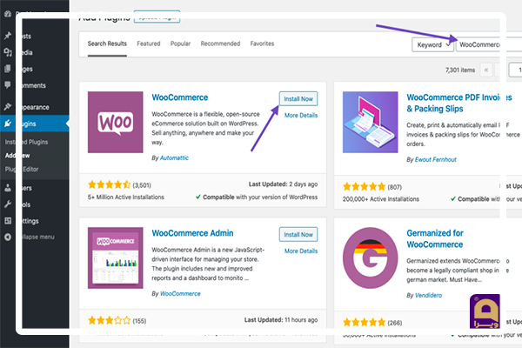Switch to the Recommended tab
The width and height of the screenshot is (522, 348).
(x=220, y=43)
